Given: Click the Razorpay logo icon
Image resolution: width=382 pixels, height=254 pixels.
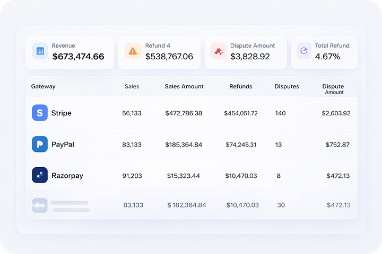Looking at the screenshot, I should tap(40, 175).
